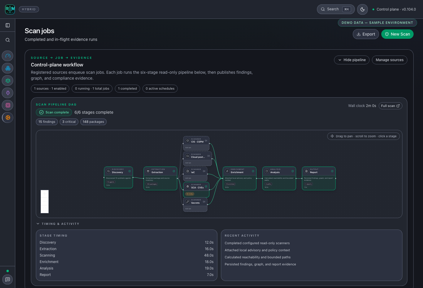Viewport: 423px width, 288px height.
Task: Open the Search box in header
Action: click(336, 9)
